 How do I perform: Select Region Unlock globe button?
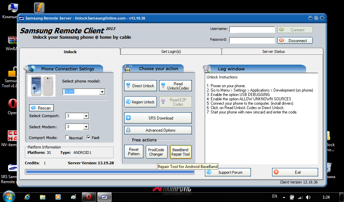140,102
